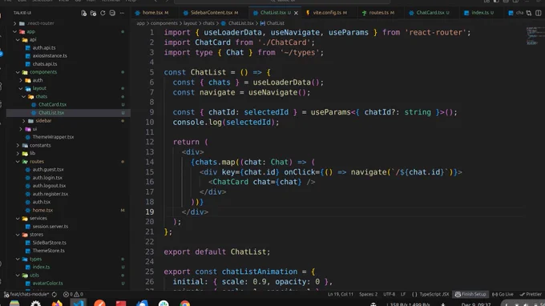The width and height of the screenshot is (545, 306).
Task: Create a new file in the explorer
Action: tap(84, 13)
